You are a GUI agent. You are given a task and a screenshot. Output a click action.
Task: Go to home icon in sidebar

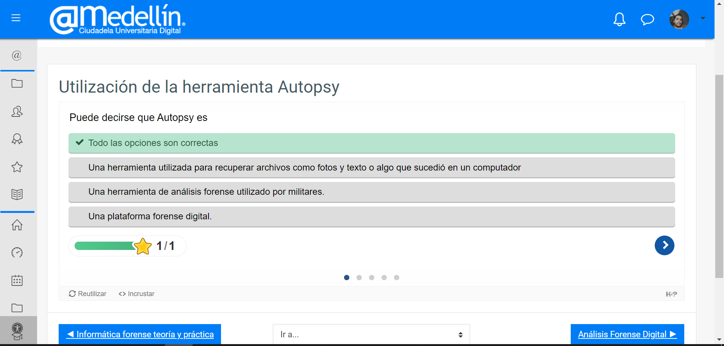tap(17, 225)
